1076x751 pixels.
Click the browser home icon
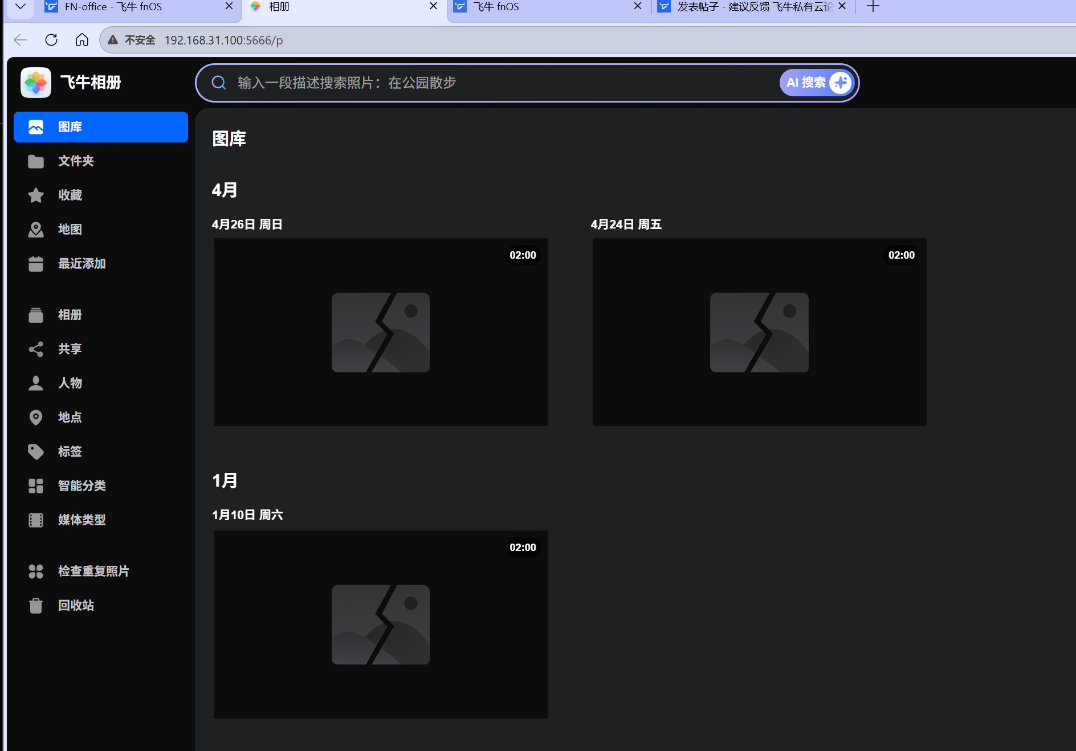coord(82,40)
